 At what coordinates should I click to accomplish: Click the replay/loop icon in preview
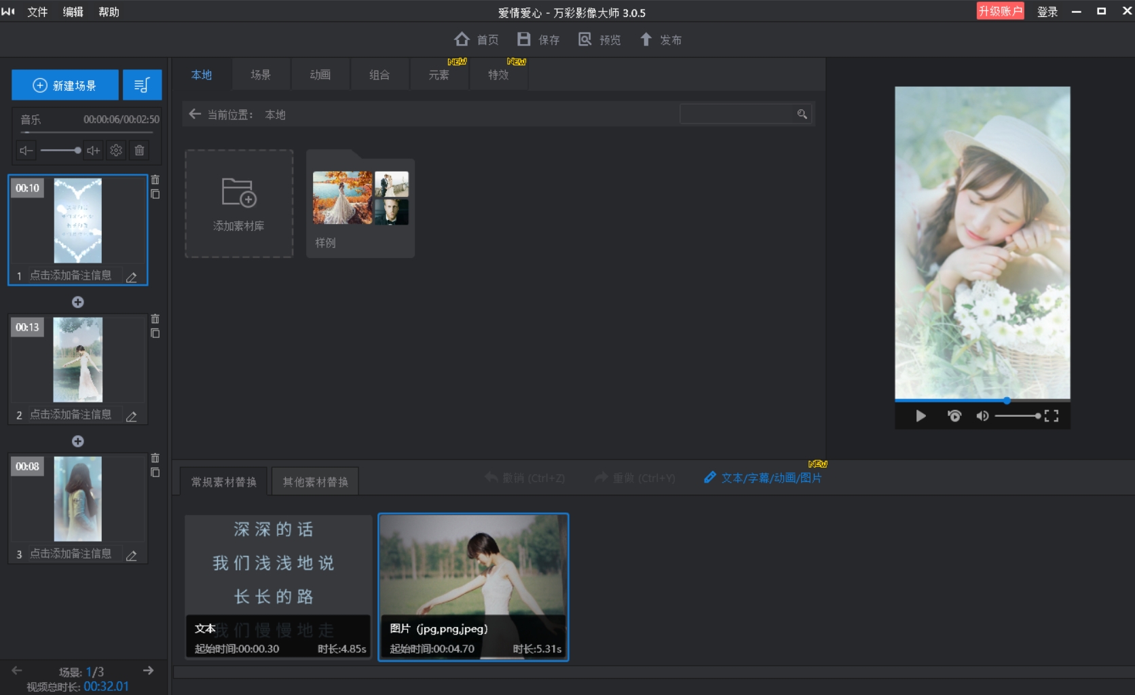pyautogui.click(x=954, y=416)
